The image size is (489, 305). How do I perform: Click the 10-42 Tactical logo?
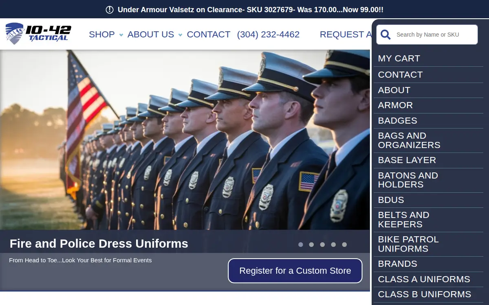pos(38,34)
